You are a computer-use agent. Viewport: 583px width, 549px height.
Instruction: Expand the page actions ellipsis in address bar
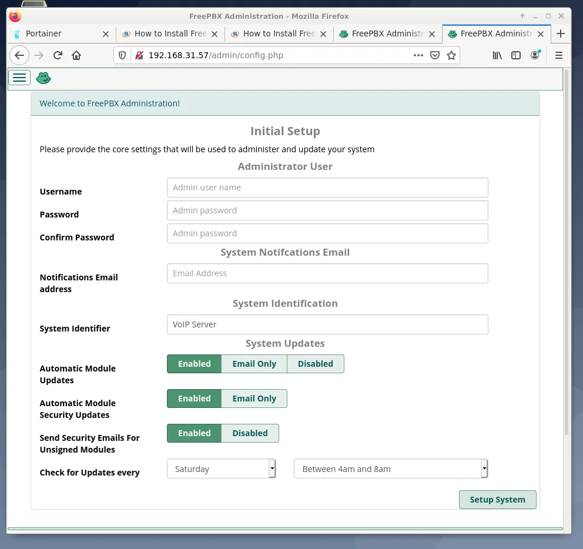pyautogui.click(x=418, y=55)
